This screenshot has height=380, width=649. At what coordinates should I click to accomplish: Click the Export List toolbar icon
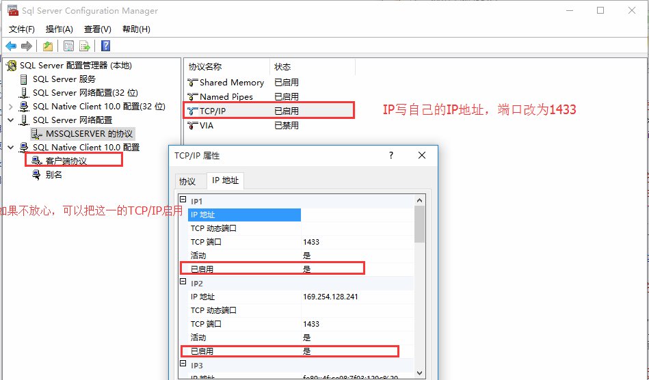[x=84, y=46]
